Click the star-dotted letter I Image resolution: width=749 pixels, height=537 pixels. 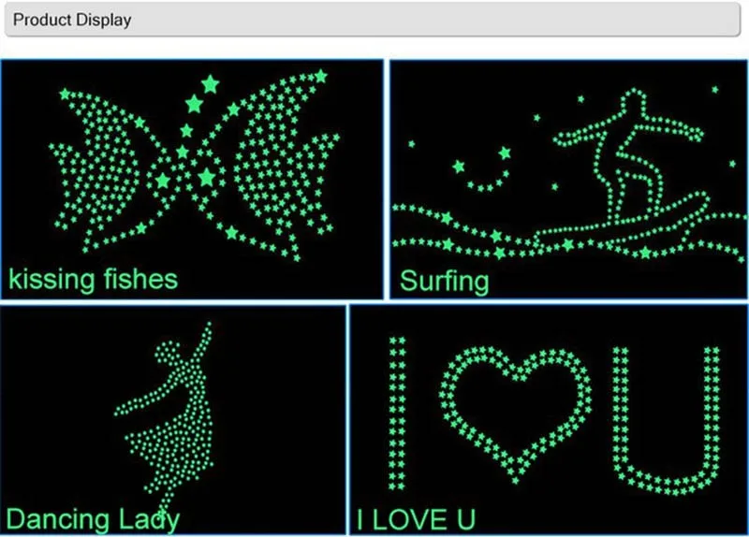tap(397, 414)
